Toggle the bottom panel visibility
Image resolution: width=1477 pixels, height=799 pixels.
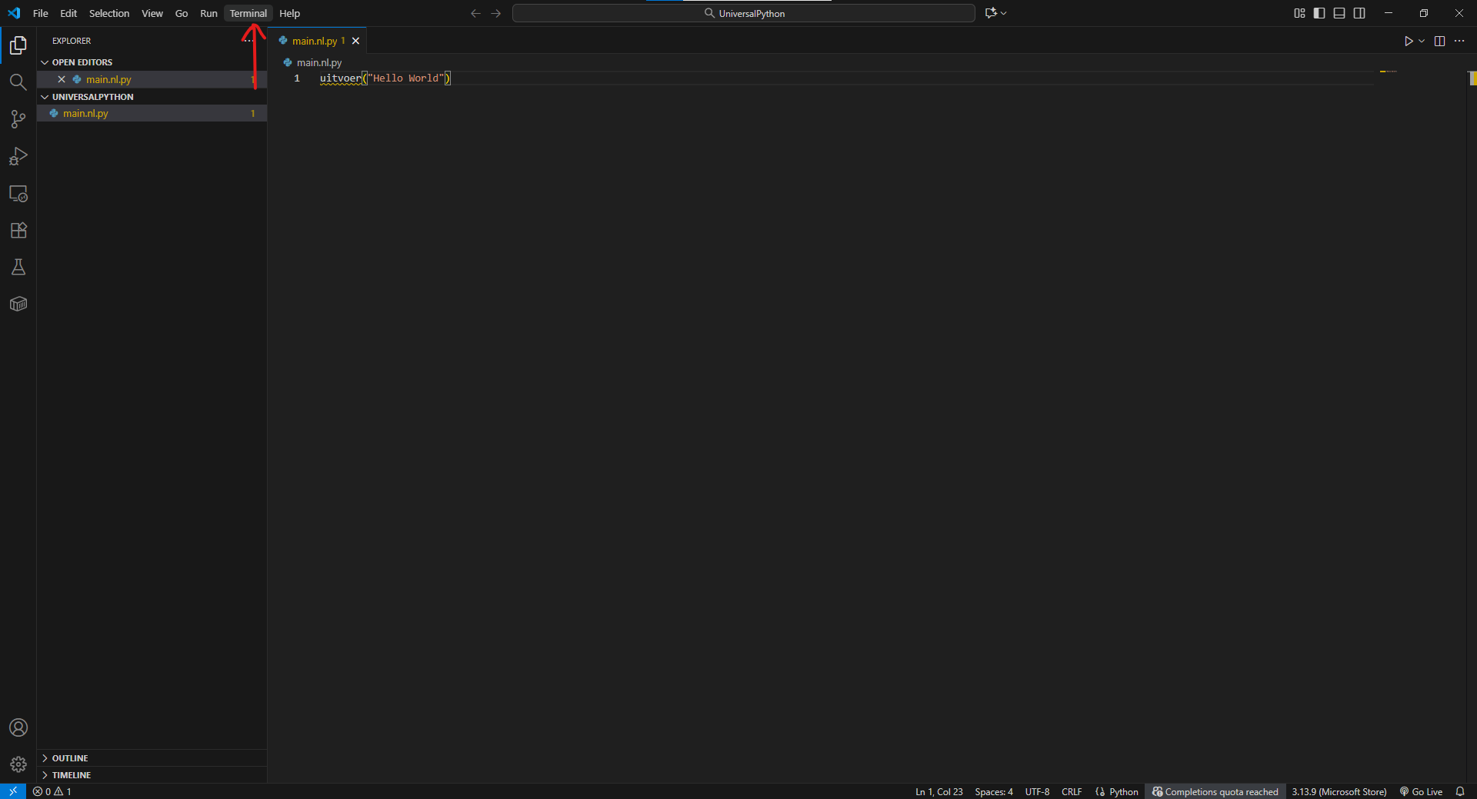[1339, 13]
